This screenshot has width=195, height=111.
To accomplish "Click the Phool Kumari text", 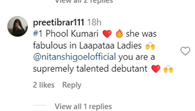I will pyautogui.click(x=72, y=34).
